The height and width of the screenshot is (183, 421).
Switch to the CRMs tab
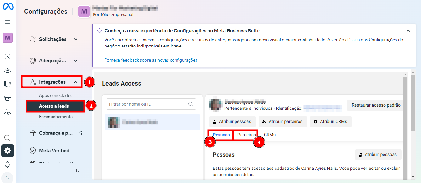click(270, 135)
